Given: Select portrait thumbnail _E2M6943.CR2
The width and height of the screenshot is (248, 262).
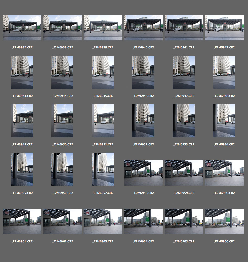Looking at the screenshot, I should pyautogui.click(x=22, y=72).
